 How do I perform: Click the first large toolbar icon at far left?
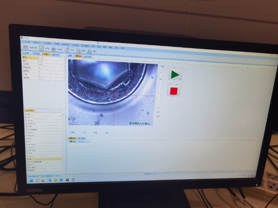[x=26, y=47]
